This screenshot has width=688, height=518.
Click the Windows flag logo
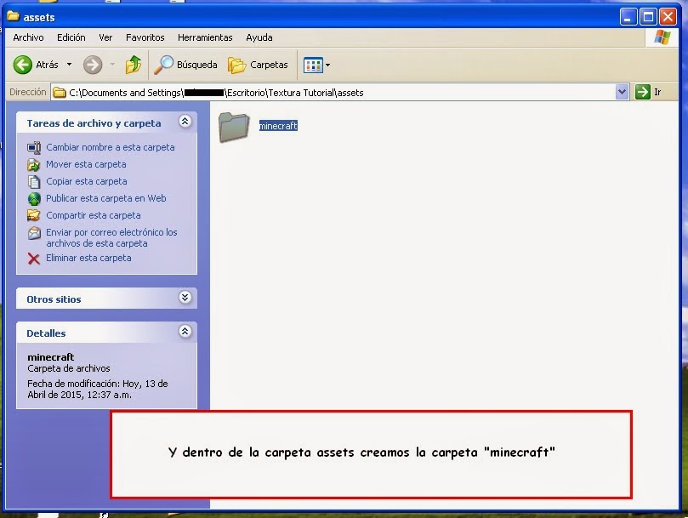[x=662, y=37]
